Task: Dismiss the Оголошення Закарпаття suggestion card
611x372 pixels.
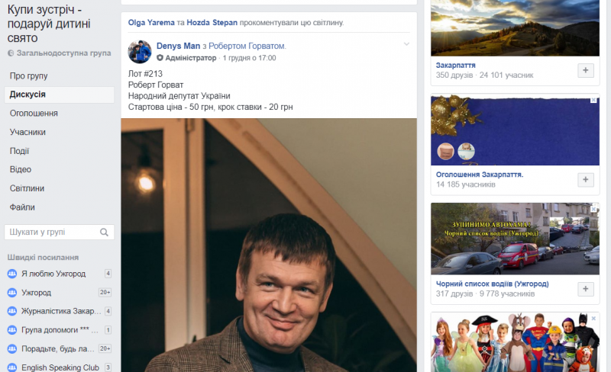Action: click(593, 100)
